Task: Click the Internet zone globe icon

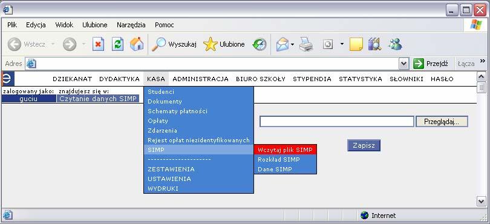Action: click(364, 216)
